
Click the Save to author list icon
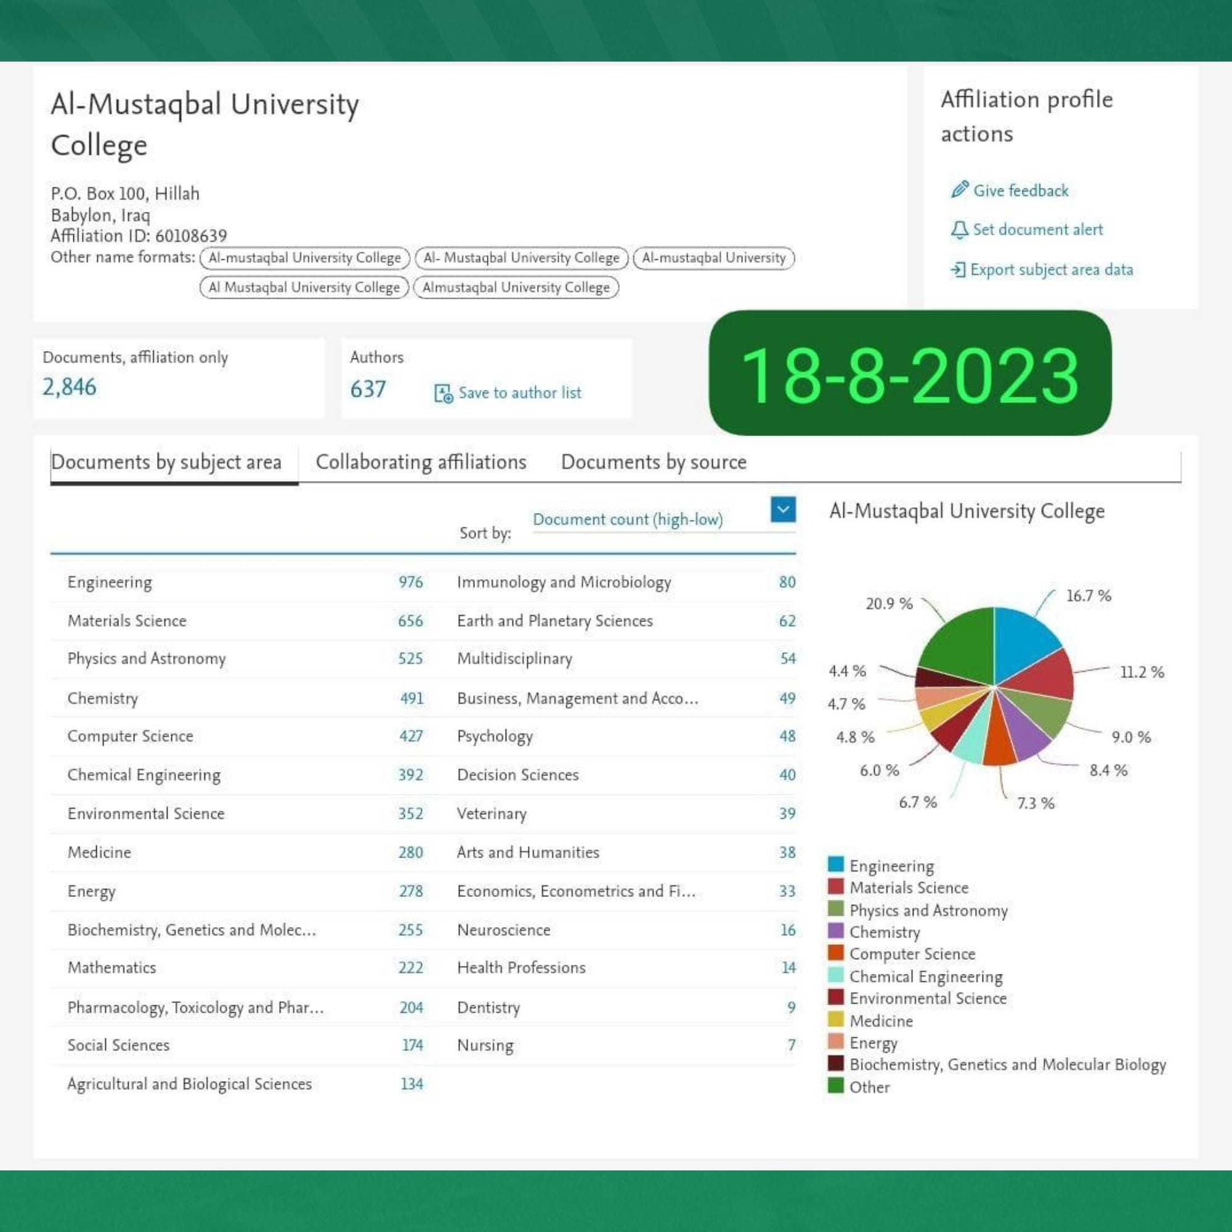tap(443, 393)
